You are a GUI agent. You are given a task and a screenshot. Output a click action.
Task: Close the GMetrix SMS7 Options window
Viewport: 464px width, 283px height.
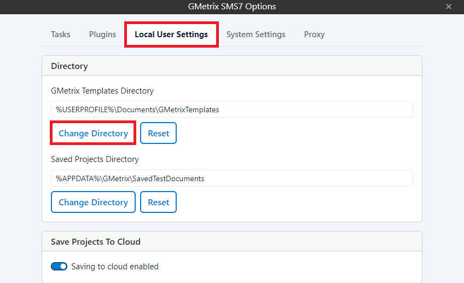[x=449, y=7]
